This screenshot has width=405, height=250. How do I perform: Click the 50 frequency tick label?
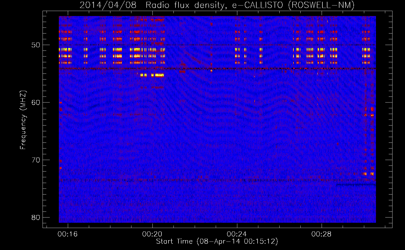pos(36,45)
